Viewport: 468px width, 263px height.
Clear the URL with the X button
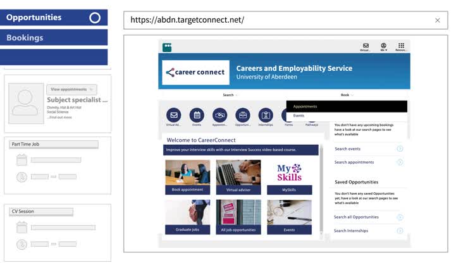(x=438, y=20)
